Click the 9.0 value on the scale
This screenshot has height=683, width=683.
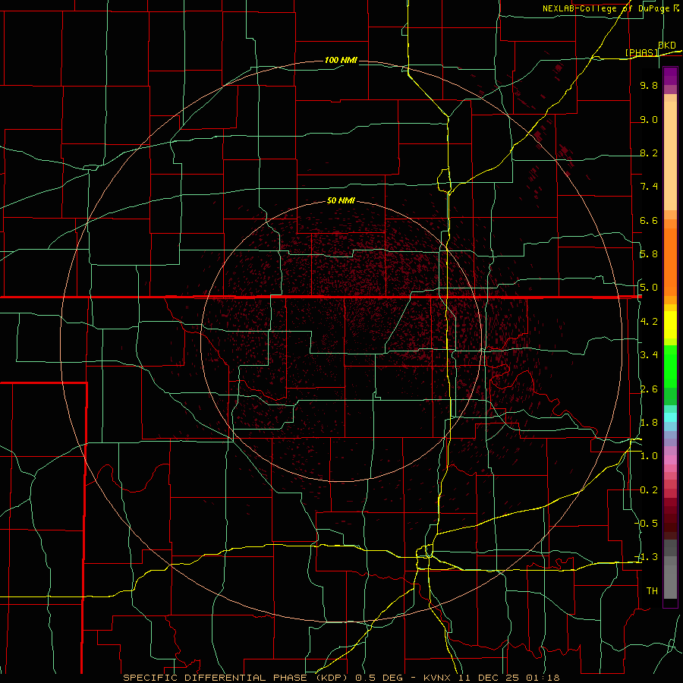click(649, 119)
